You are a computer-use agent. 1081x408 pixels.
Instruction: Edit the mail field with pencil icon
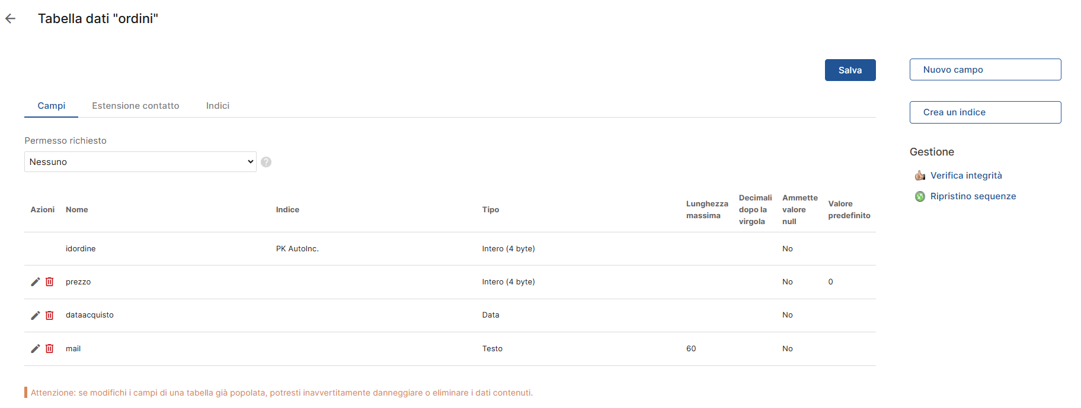point(36,349)
